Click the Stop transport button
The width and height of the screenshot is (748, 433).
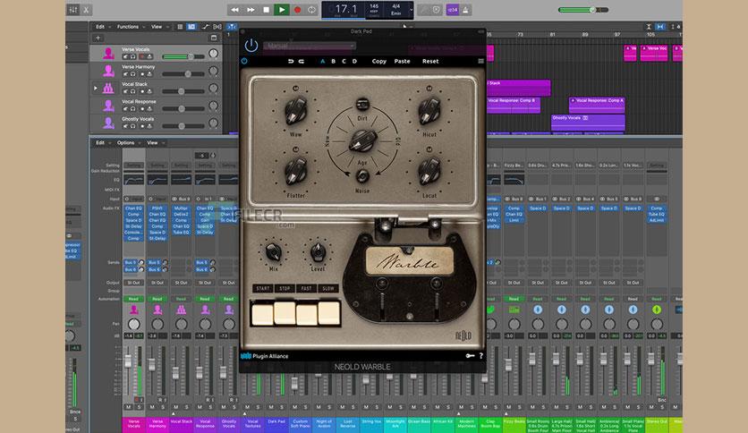tap(267, 10)
